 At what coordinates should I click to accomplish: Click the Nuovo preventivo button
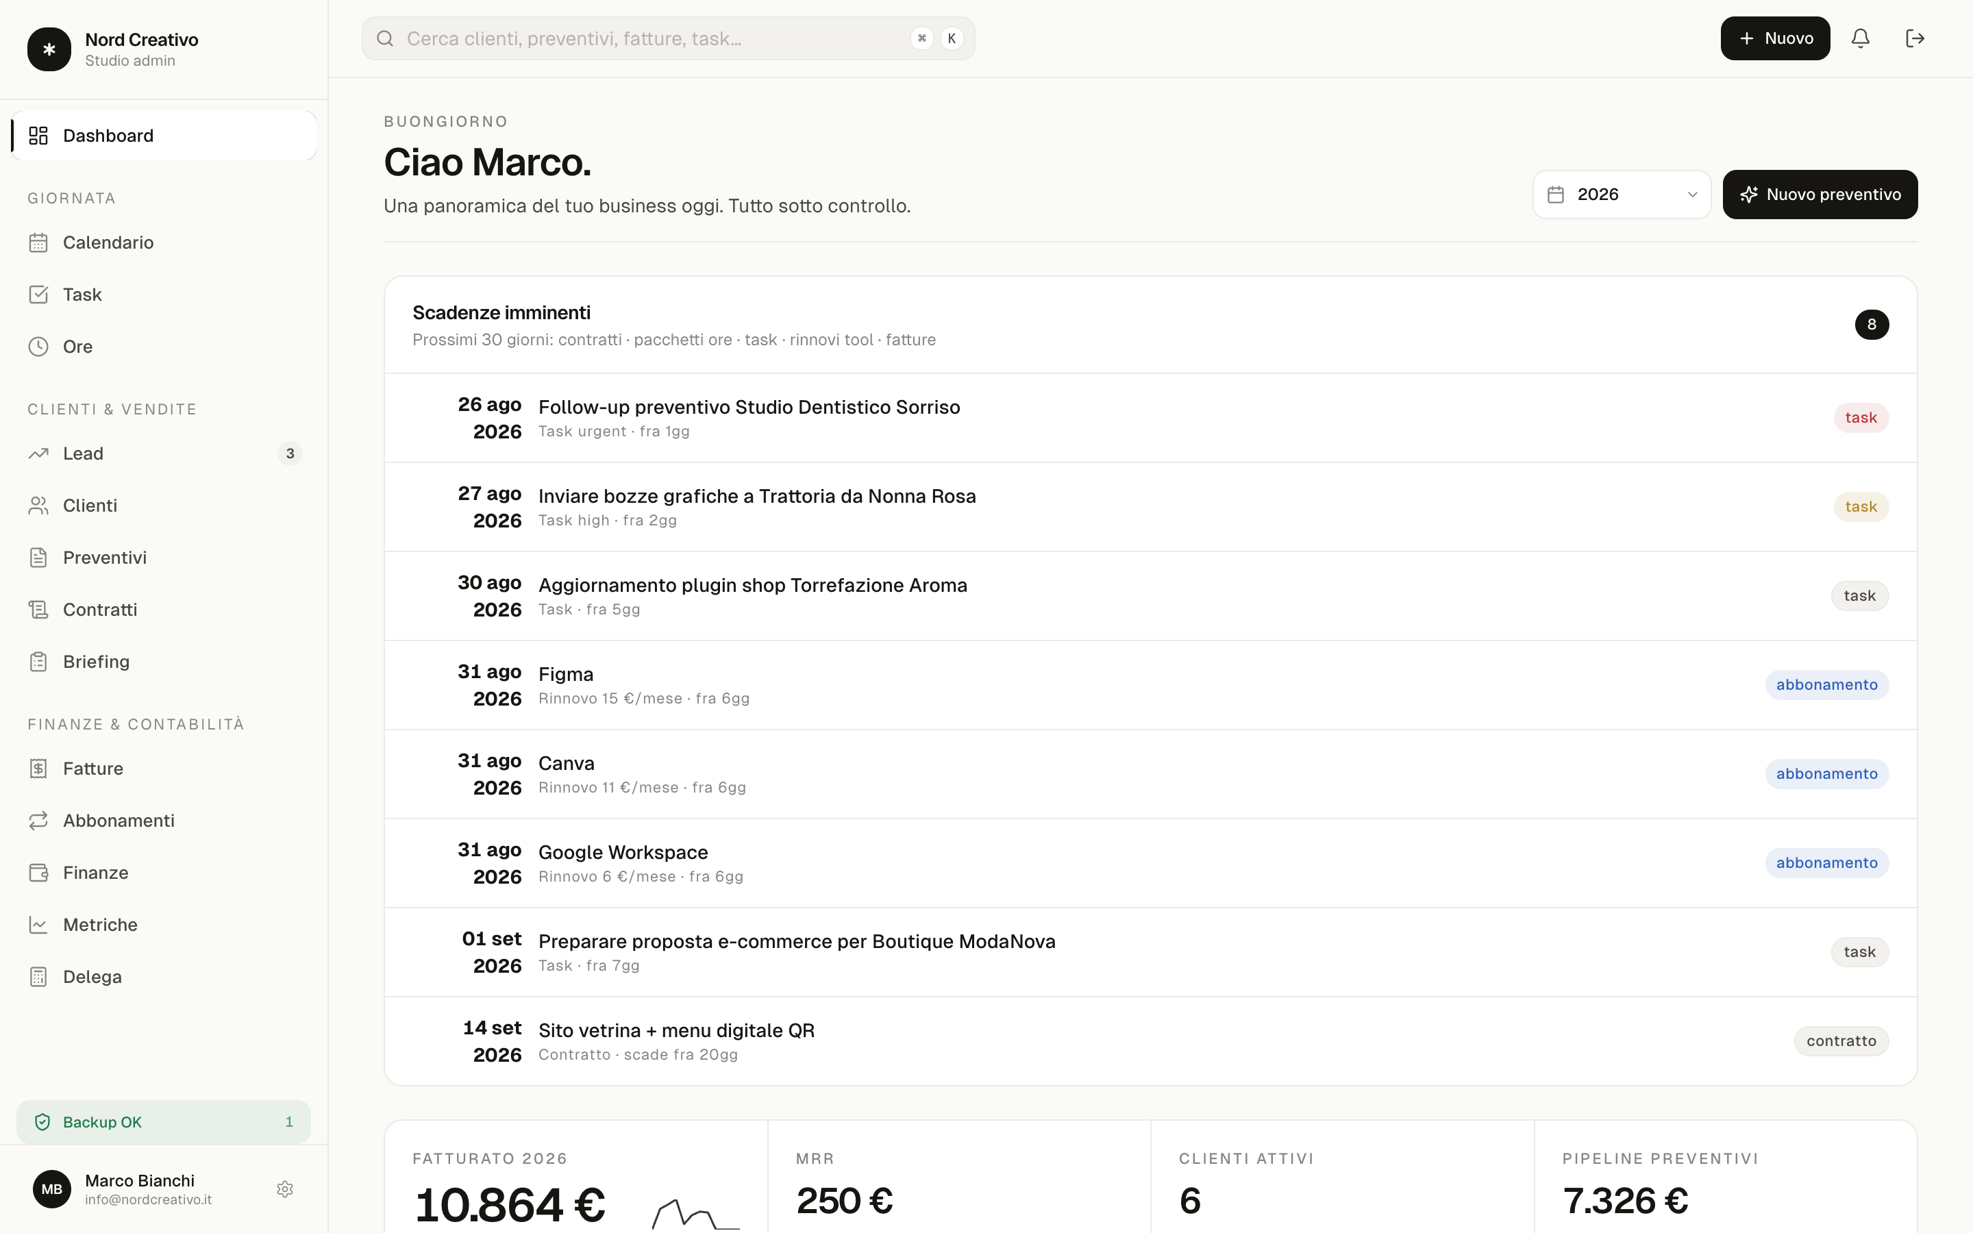tap(1820, 195)
